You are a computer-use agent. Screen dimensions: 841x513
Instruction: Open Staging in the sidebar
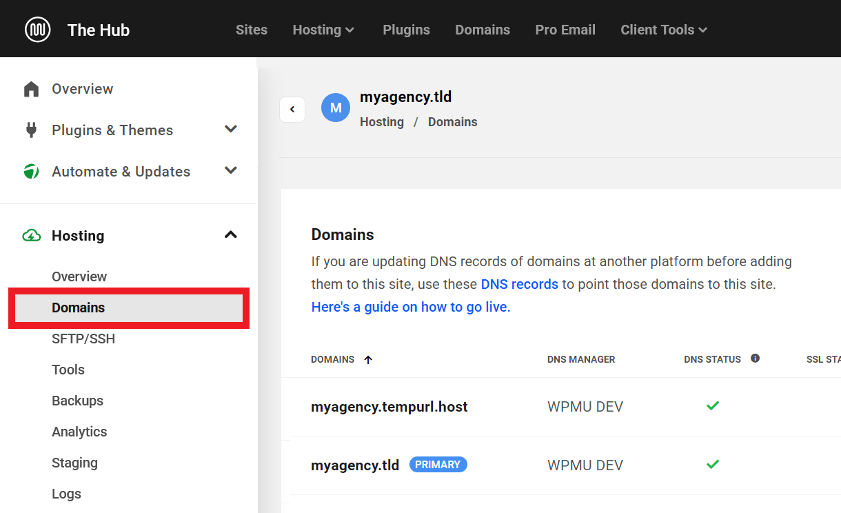pyautogui.click(x=74, y=463)
